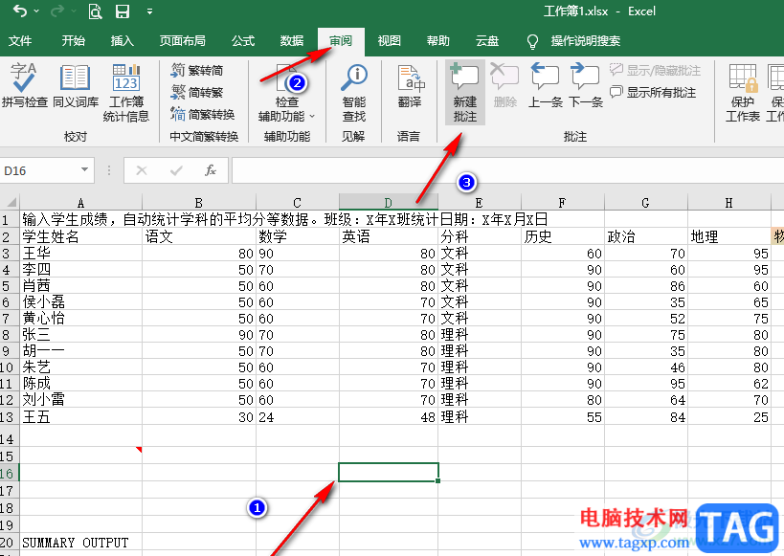Select the 审阅 ribbon tab
The image size is (784, 556).
pyautogui.click(x=341, y=40)
